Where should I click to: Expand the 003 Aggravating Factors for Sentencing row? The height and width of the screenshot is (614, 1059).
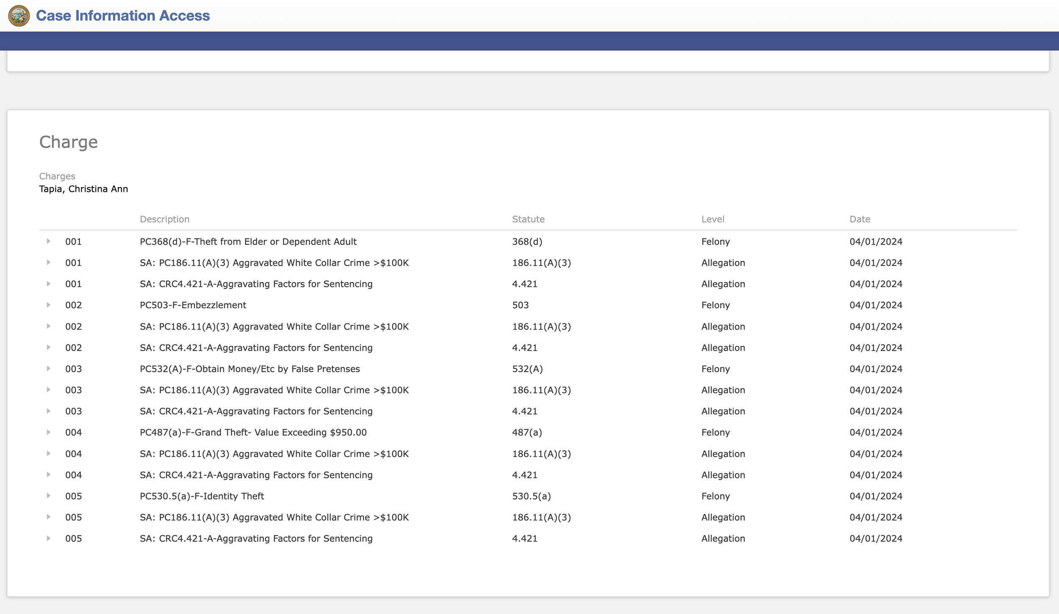[x=49, y=411]
